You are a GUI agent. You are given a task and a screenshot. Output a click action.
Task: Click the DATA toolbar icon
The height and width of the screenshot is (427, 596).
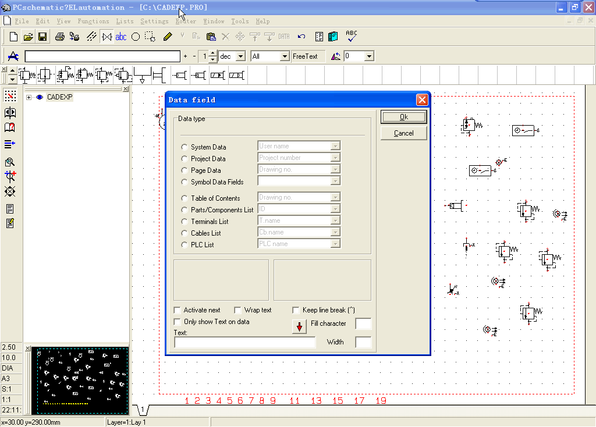pos(284,37)
